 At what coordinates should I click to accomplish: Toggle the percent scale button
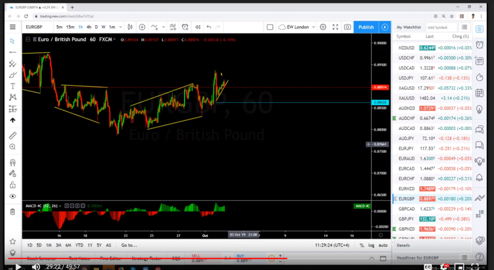pyautogui.click(x=362, y=245)
